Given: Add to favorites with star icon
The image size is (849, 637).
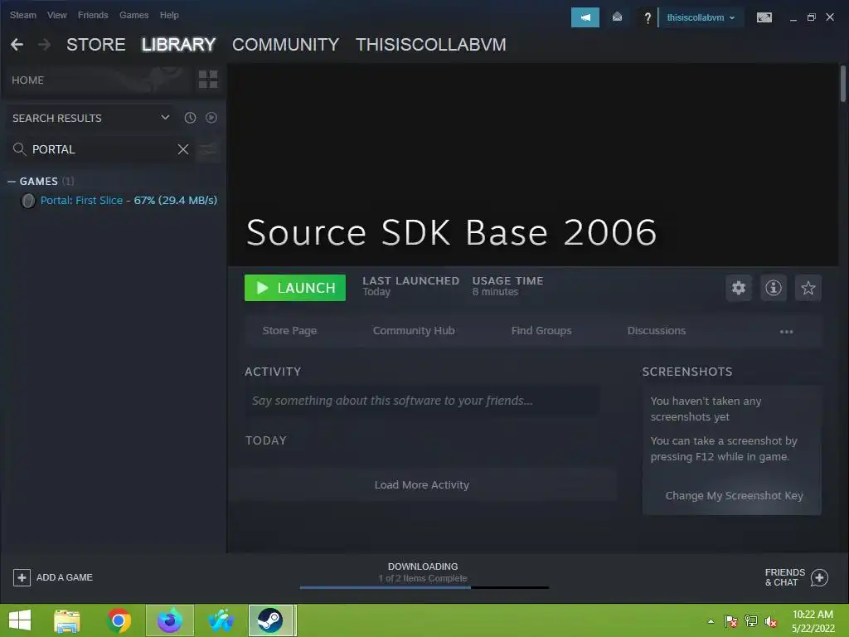Looking at the screenshot, I should [808, 288].
